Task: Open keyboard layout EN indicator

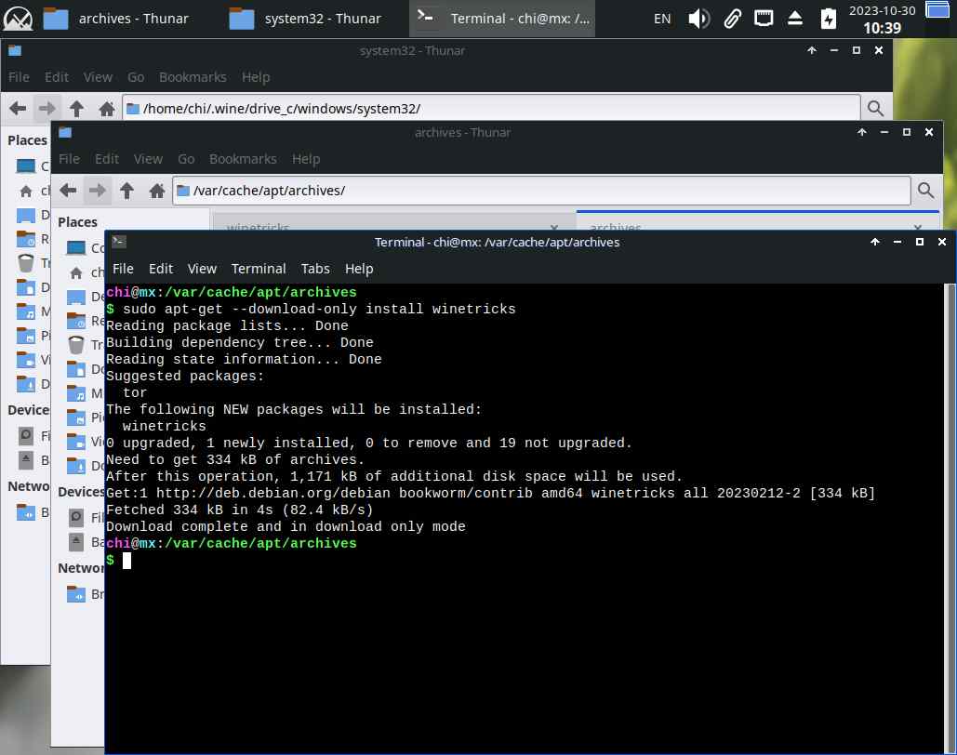Action: [x=661, y=19]
